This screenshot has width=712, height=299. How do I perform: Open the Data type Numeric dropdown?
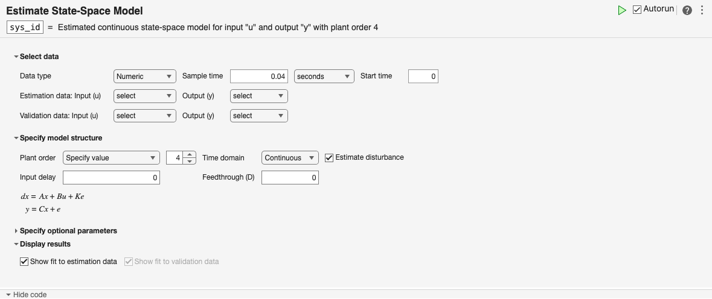point(144,77)
